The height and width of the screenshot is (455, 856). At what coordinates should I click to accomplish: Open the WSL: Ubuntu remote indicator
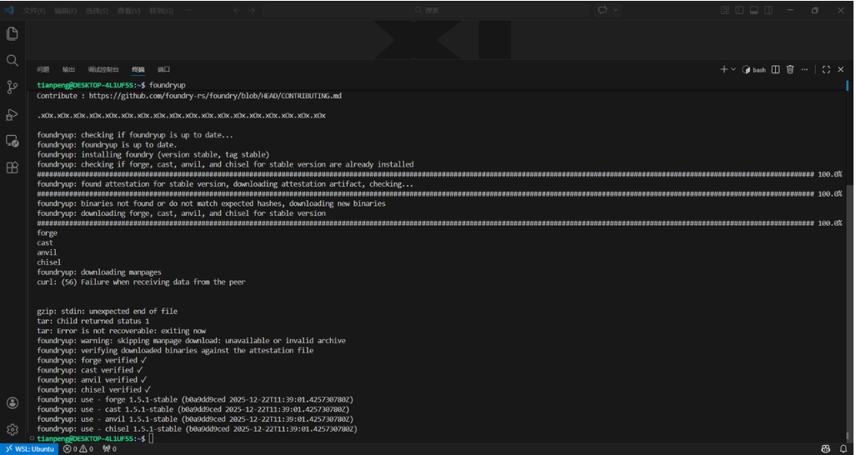point(29,449)
